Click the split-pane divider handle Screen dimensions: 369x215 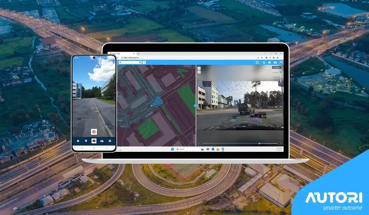(196, 105)
